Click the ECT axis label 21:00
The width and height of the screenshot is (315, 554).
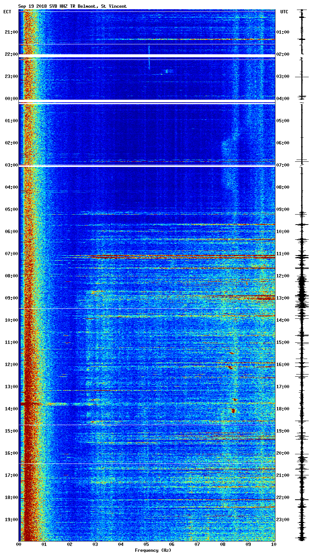pos(11,32)
